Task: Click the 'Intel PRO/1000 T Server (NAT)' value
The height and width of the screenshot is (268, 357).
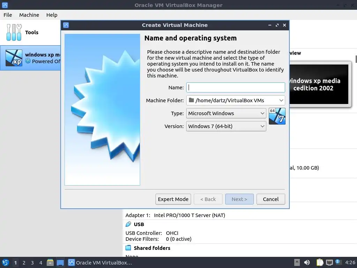Action: click(189, 215)
